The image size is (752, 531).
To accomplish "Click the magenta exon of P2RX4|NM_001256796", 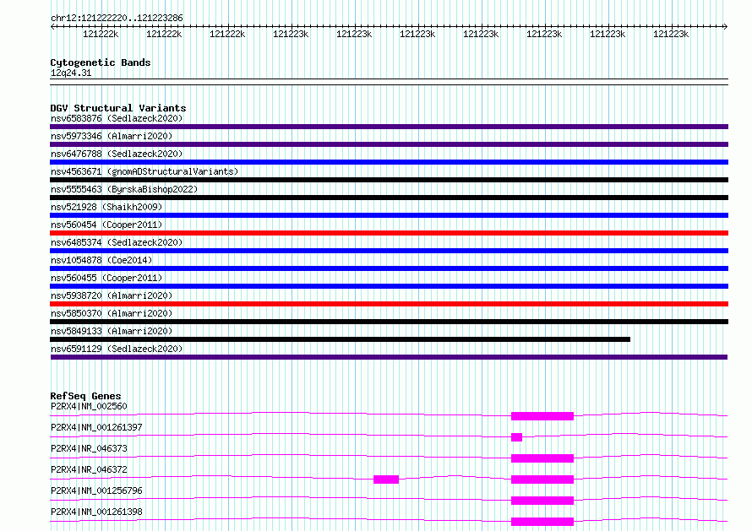I will click(542, 501).
